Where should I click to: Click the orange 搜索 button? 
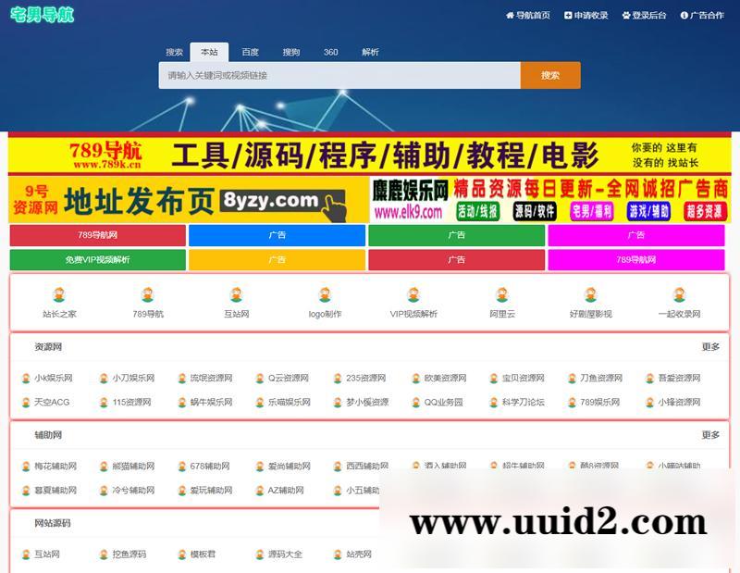pos(549,74)
